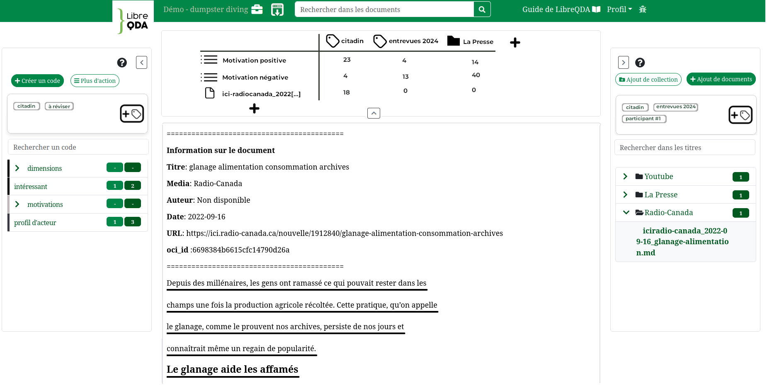Click the Motivation positive list icon
The width and height of the screenshot is (767, 386).
click(209, 60)
